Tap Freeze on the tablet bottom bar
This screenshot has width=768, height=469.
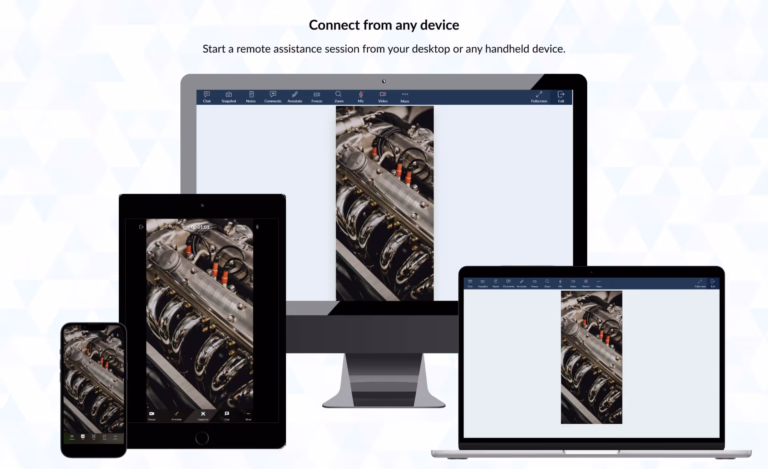point(152,416)
